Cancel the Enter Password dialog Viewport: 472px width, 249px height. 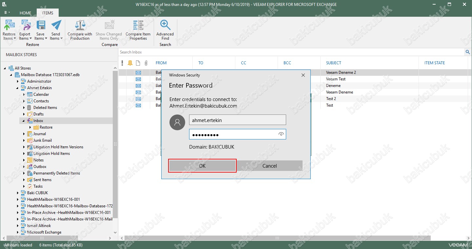tap(269, 166)
